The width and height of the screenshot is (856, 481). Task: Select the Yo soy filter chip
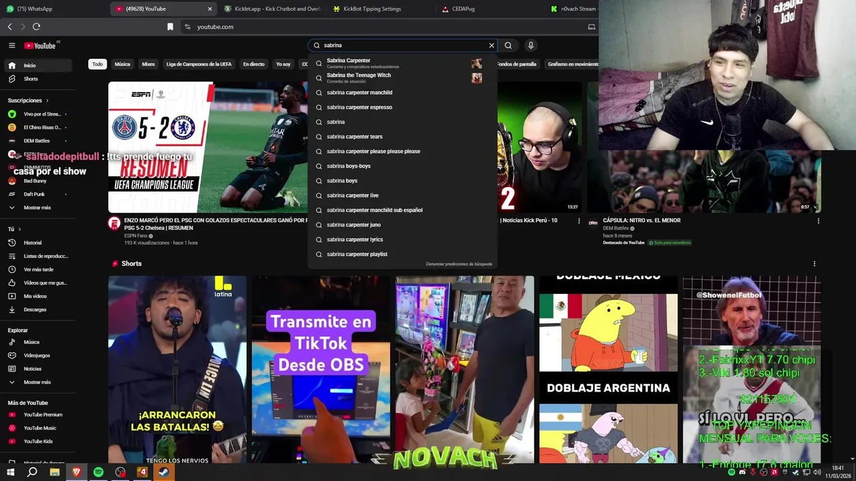[284, 64]
